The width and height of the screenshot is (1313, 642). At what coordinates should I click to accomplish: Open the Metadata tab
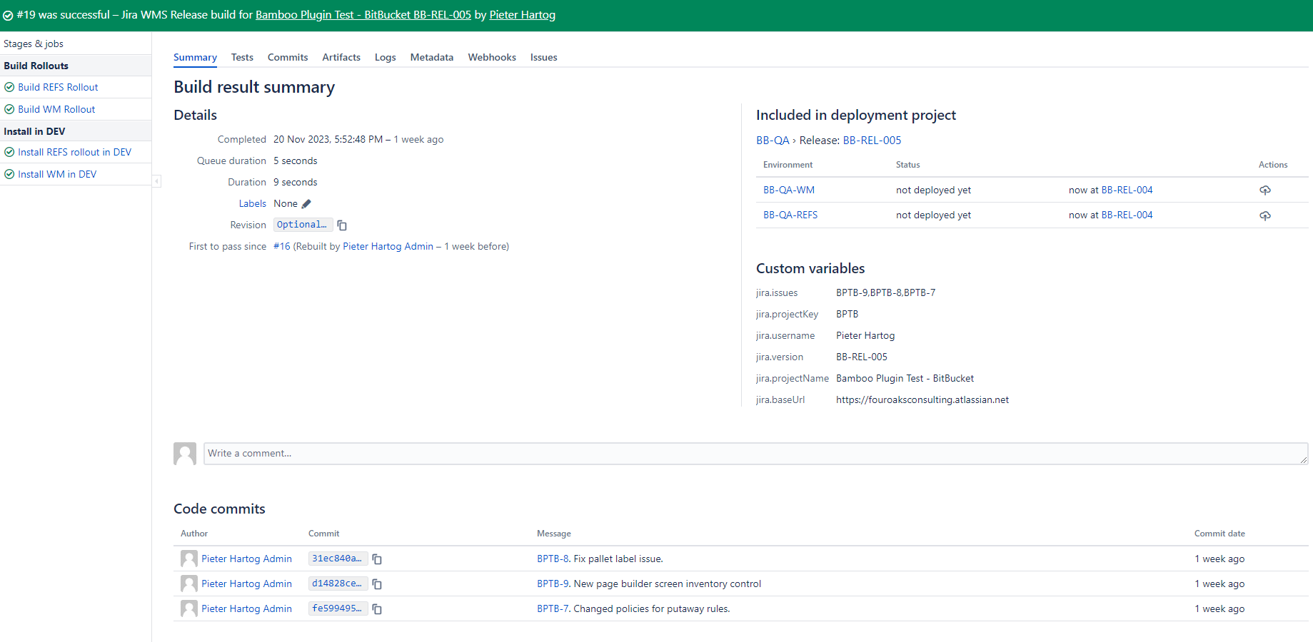[432, 57]
